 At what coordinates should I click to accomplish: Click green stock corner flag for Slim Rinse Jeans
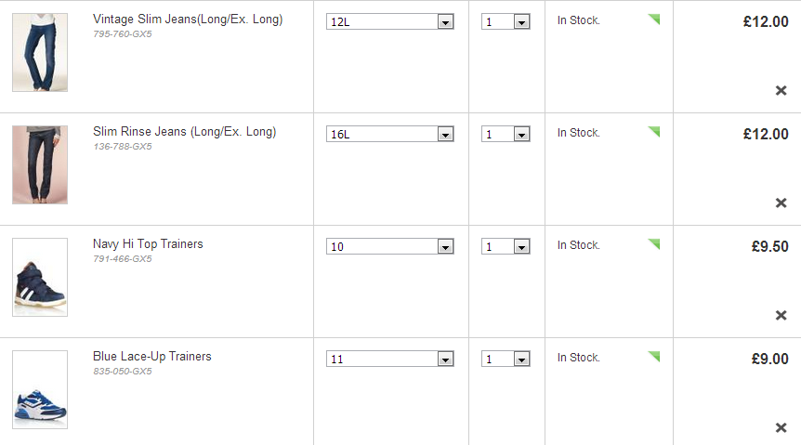tap(654, 131)
